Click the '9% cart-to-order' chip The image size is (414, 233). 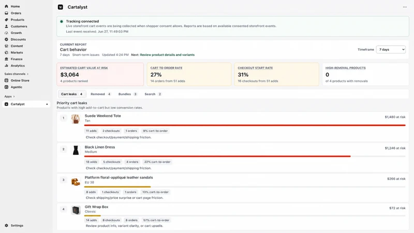click(x=155, y=131)
